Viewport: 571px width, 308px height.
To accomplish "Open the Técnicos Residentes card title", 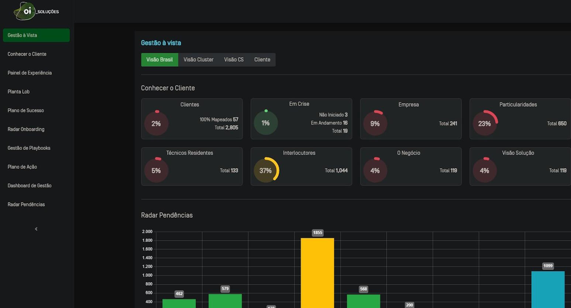I will point(190,153).
